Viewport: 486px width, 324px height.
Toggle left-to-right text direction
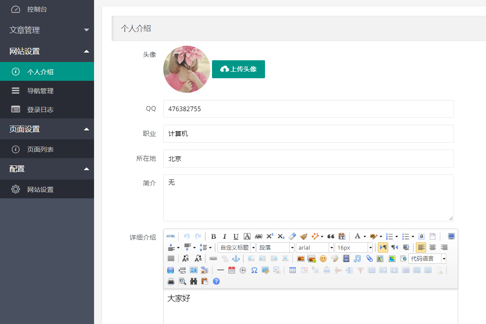pos(383,247)
